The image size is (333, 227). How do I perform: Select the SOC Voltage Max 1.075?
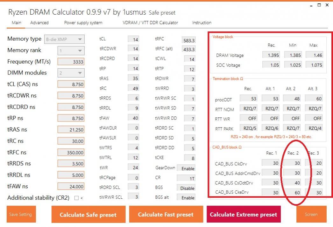314,65
